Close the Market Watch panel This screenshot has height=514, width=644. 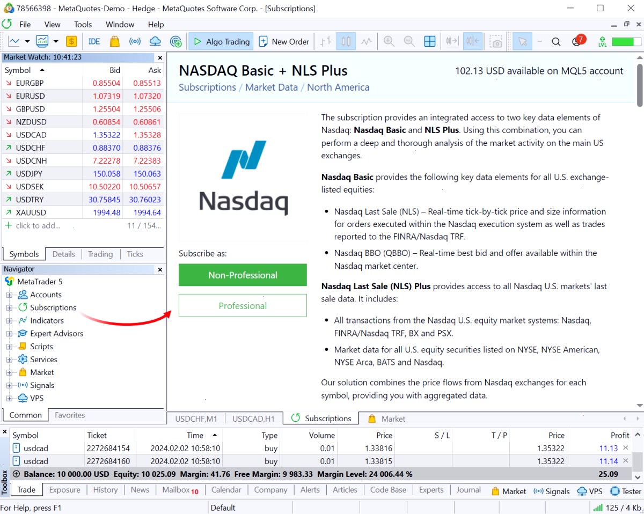160,57
